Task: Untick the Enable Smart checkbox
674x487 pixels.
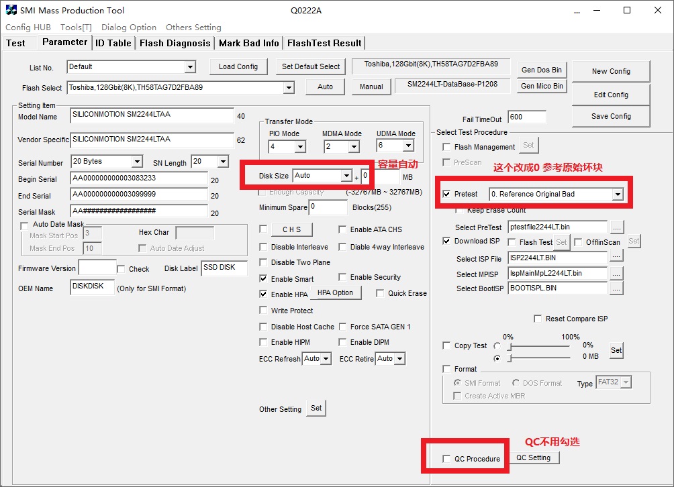Action: [263, 278]
